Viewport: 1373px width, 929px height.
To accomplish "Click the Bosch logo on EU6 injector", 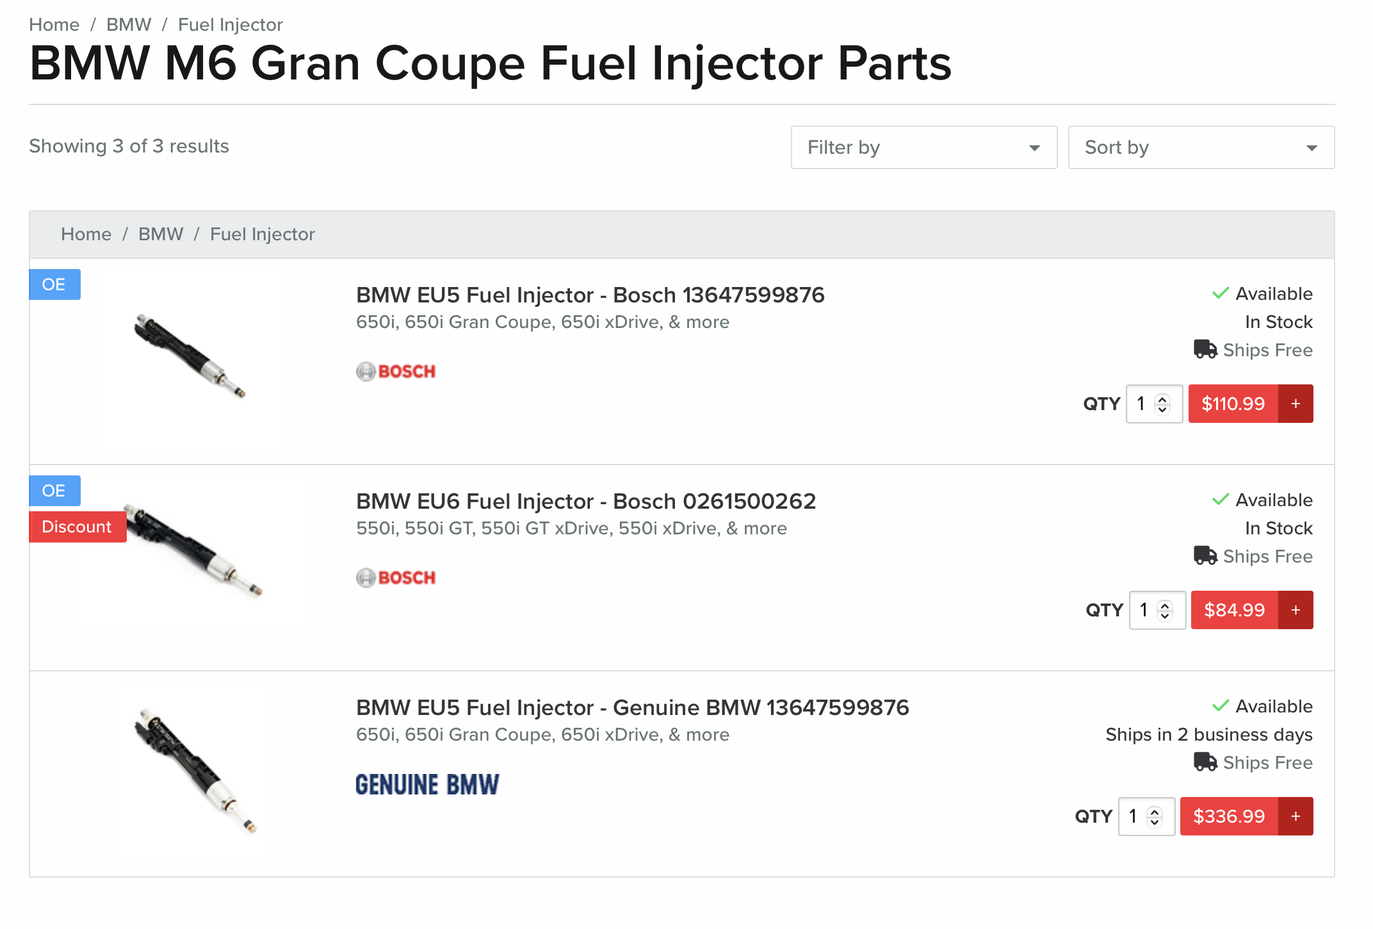I will tap(396, 578).
